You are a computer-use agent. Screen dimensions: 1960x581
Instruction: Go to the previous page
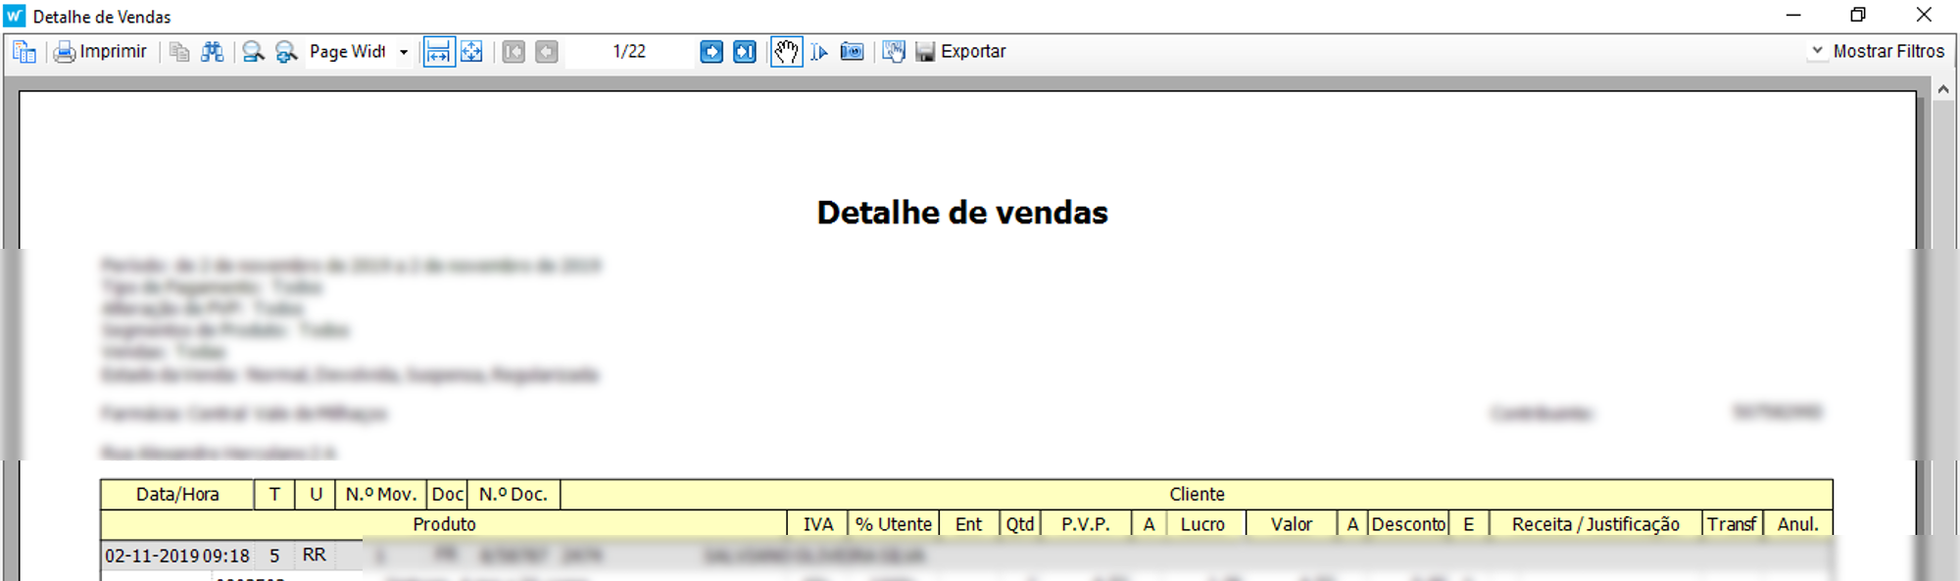(x=547, y=52)
